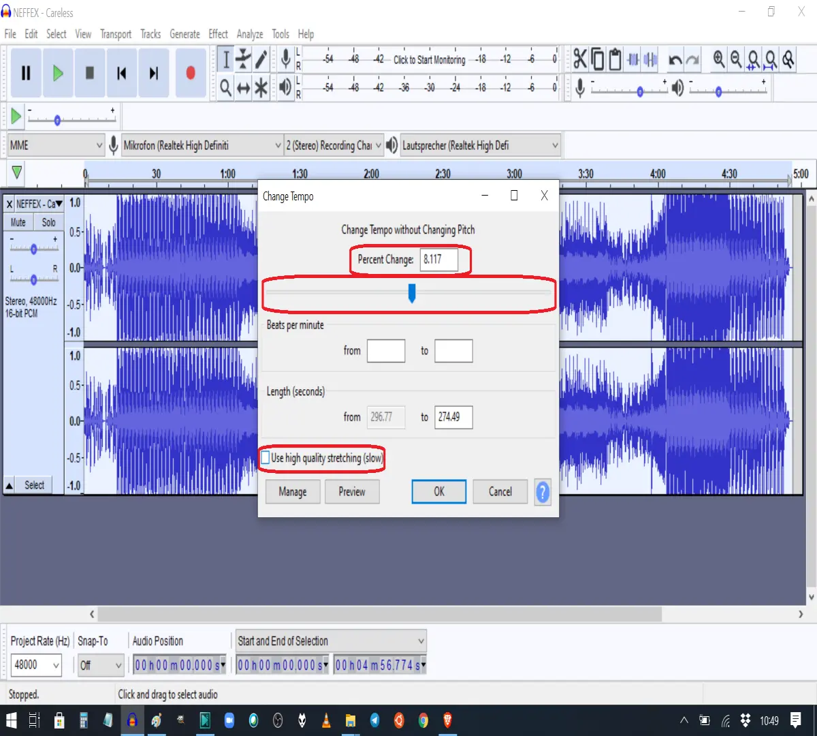This screenshot has height=736, width=817.
Task: Click the Percent Change input field
Action: tap(438, 259)
